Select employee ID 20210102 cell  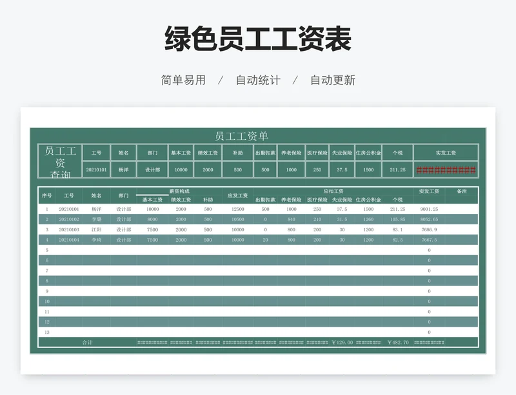point(69,219)
